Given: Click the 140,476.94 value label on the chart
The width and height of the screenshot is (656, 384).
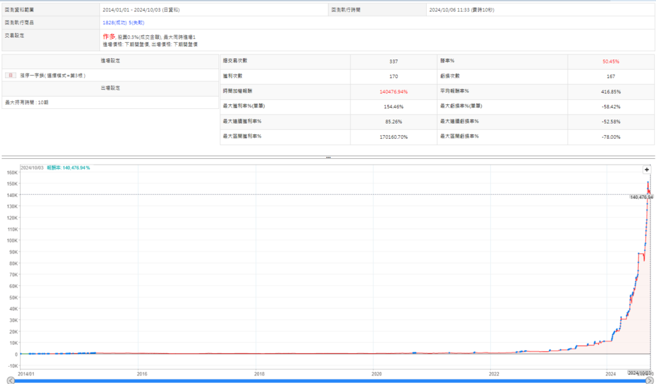Looking at the screenshot, I should tap(641, 197).
